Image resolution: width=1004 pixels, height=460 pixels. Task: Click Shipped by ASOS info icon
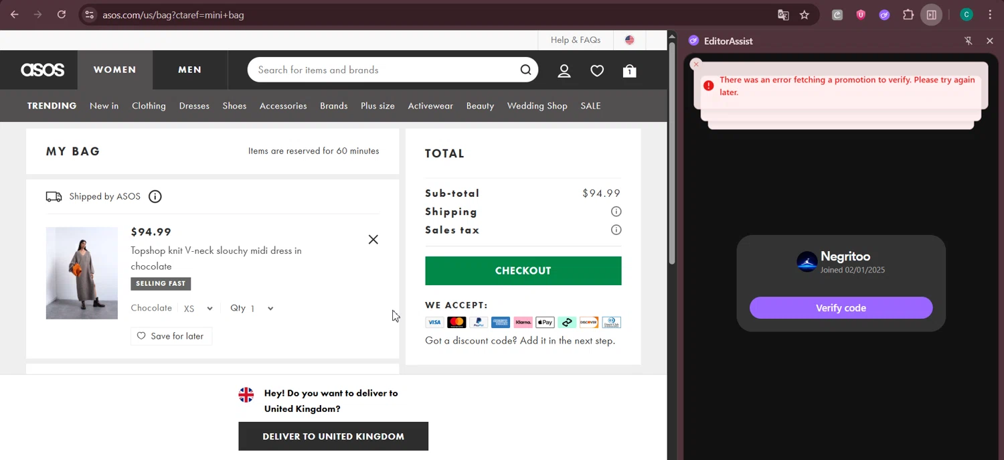coord(155,196)
